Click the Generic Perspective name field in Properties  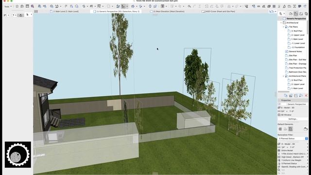tap(297, 104)
